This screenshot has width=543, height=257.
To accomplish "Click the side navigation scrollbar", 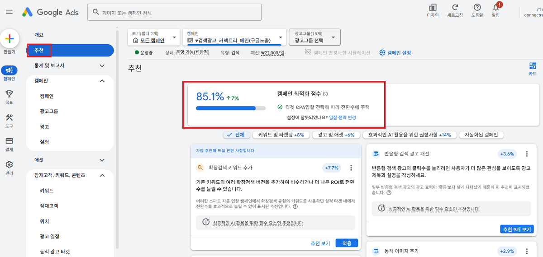I will 117,140.
